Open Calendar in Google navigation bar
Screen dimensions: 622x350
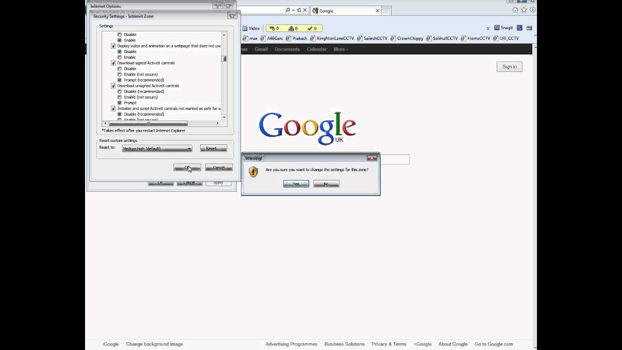coord(316,49)
